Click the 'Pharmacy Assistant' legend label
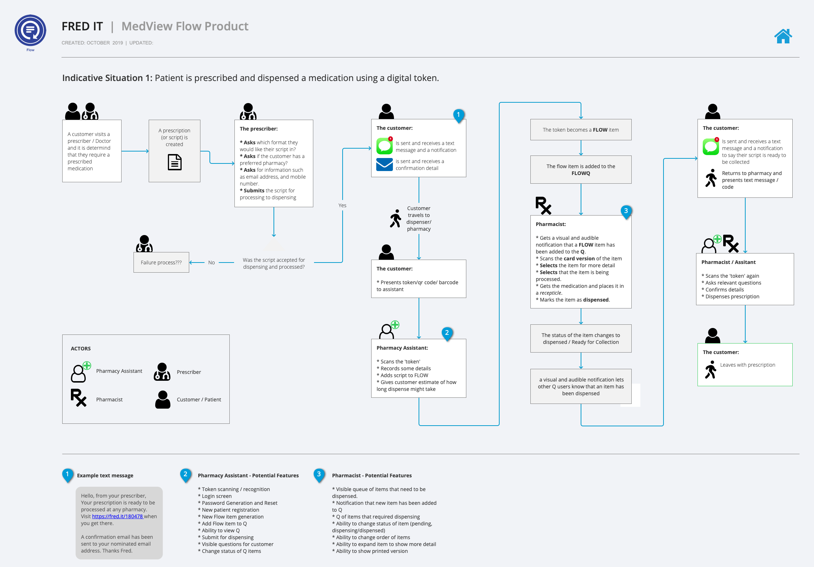This screenshot has width=814, height=567. [119, 371]
